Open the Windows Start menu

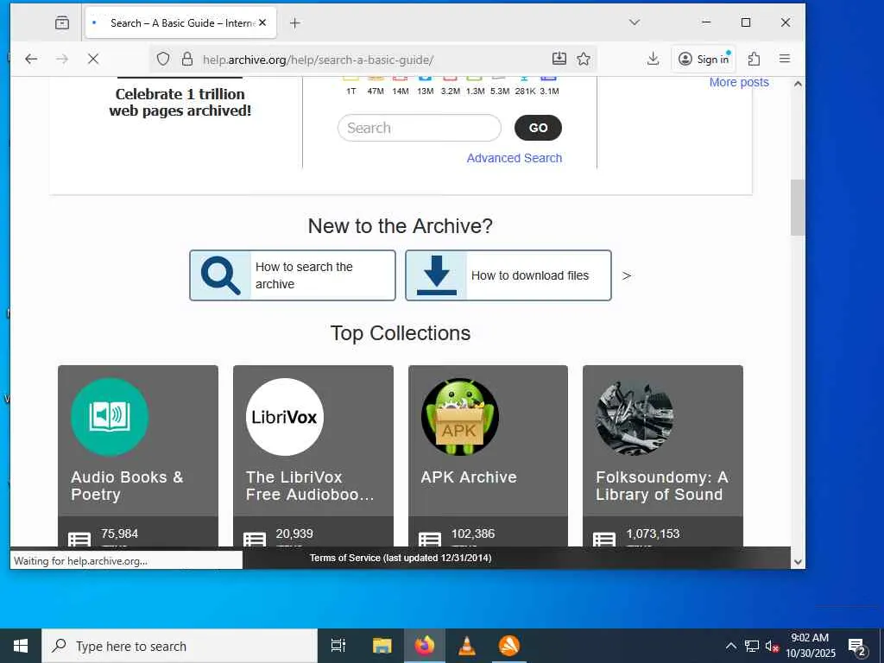tap(21, 646)
